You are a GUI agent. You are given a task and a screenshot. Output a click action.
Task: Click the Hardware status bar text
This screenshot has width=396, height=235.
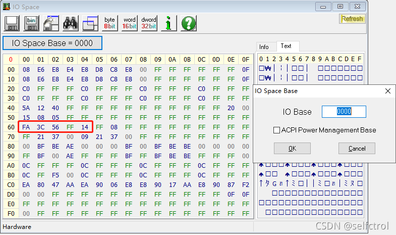[x=17, y=226]
